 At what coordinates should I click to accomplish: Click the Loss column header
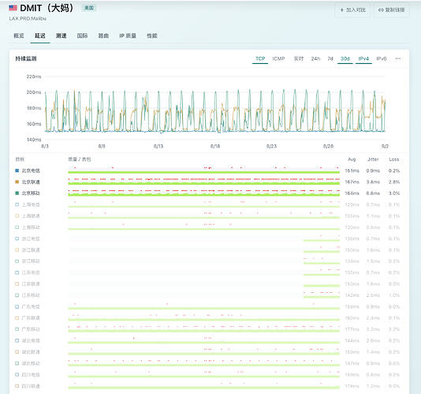(394, 159)
